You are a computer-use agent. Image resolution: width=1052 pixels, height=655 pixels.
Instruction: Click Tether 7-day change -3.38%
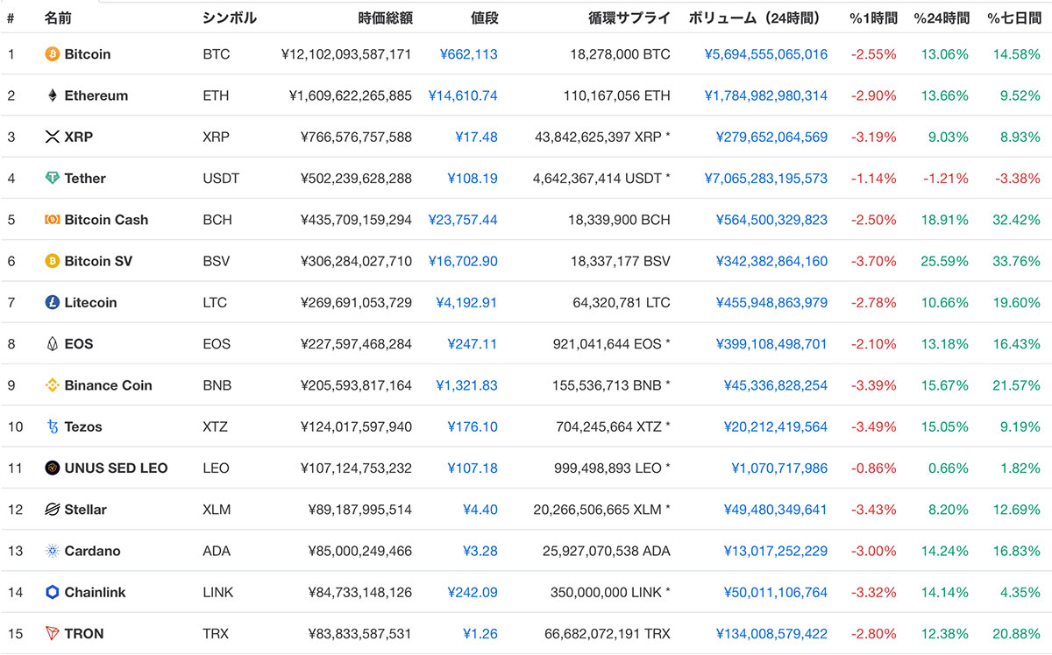pos(1018,178)
